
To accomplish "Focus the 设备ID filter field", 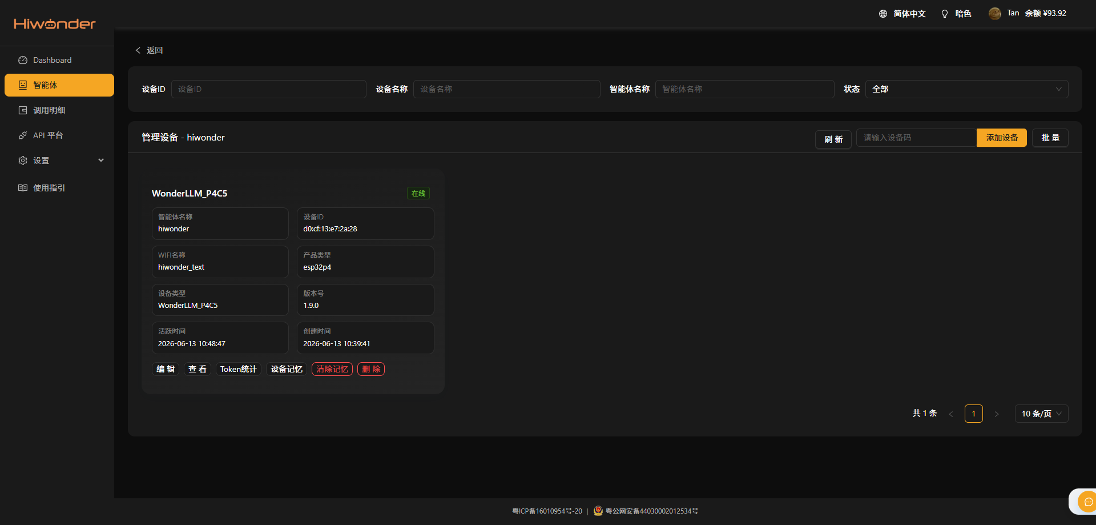I will (269, 89).
